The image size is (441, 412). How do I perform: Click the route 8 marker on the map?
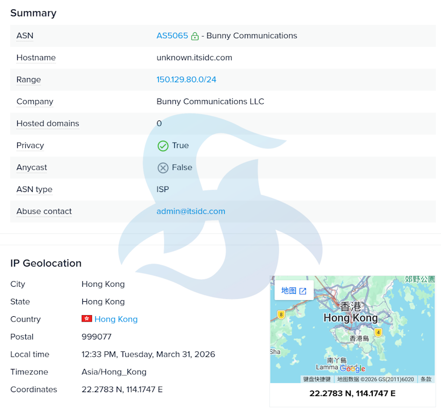(x=281, y=314)
